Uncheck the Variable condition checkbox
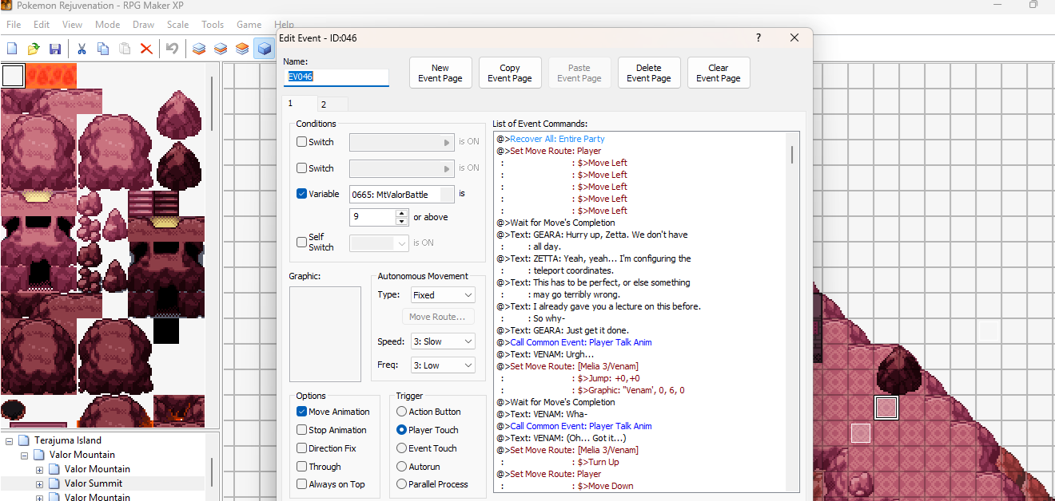Image resolution: width=1055 pixels, height=501 pixels. click(302, 194)
